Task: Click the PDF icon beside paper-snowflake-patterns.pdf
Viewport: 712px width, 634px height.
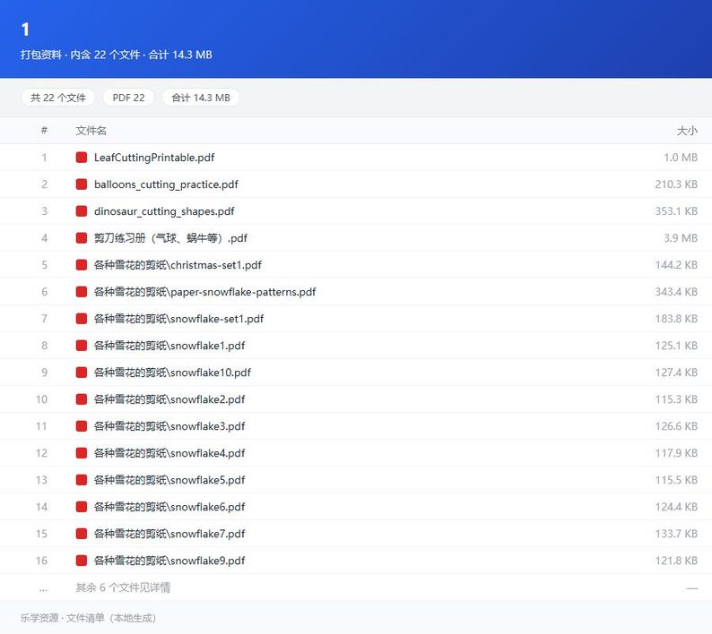Action: pos(82,292)
